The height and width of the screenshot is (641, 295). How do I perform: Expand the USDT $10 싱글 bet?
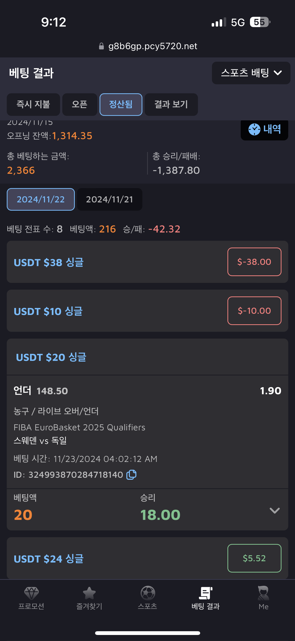click(147, 311)
